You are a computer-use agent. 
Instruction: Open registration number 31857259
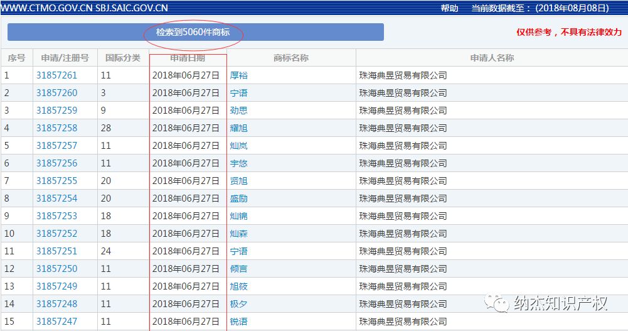(x=56, y=111)
